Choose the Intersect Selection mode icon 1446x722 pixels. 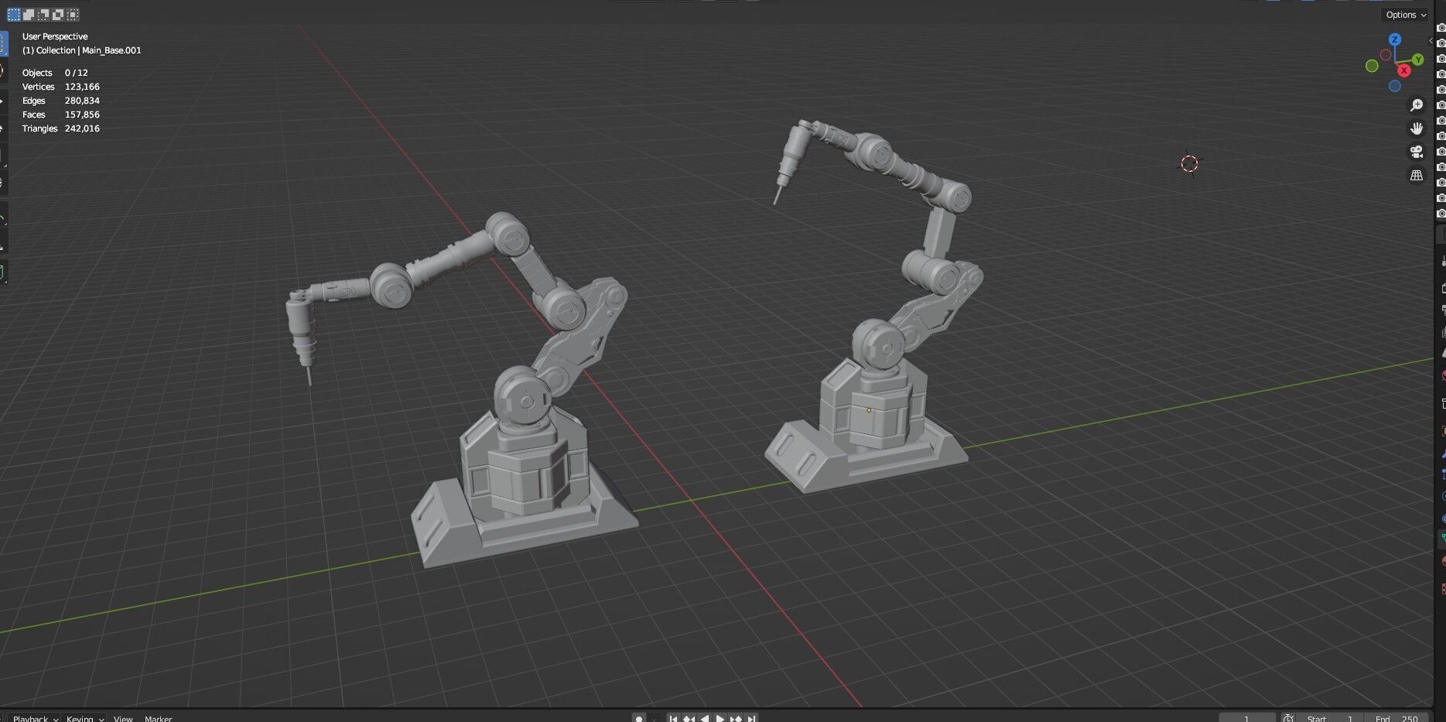[x=73, y=15]
